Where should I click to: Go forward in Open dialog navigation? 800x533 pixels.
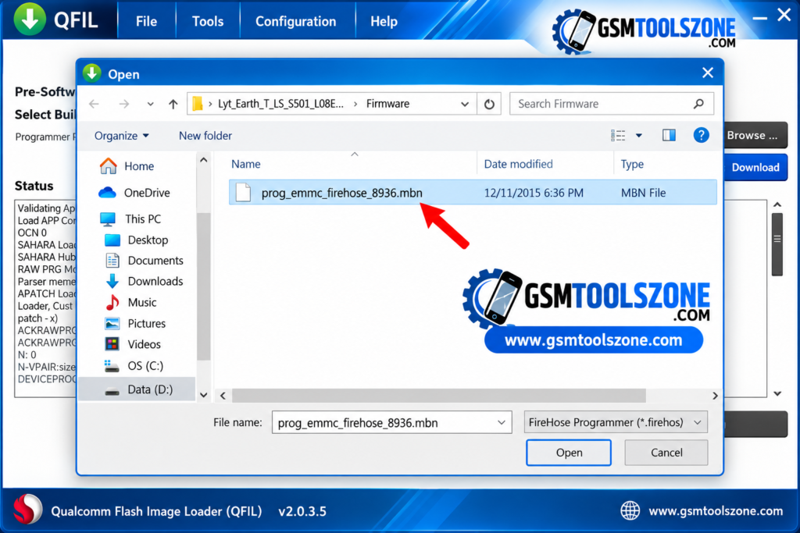(x=124, y=104)
